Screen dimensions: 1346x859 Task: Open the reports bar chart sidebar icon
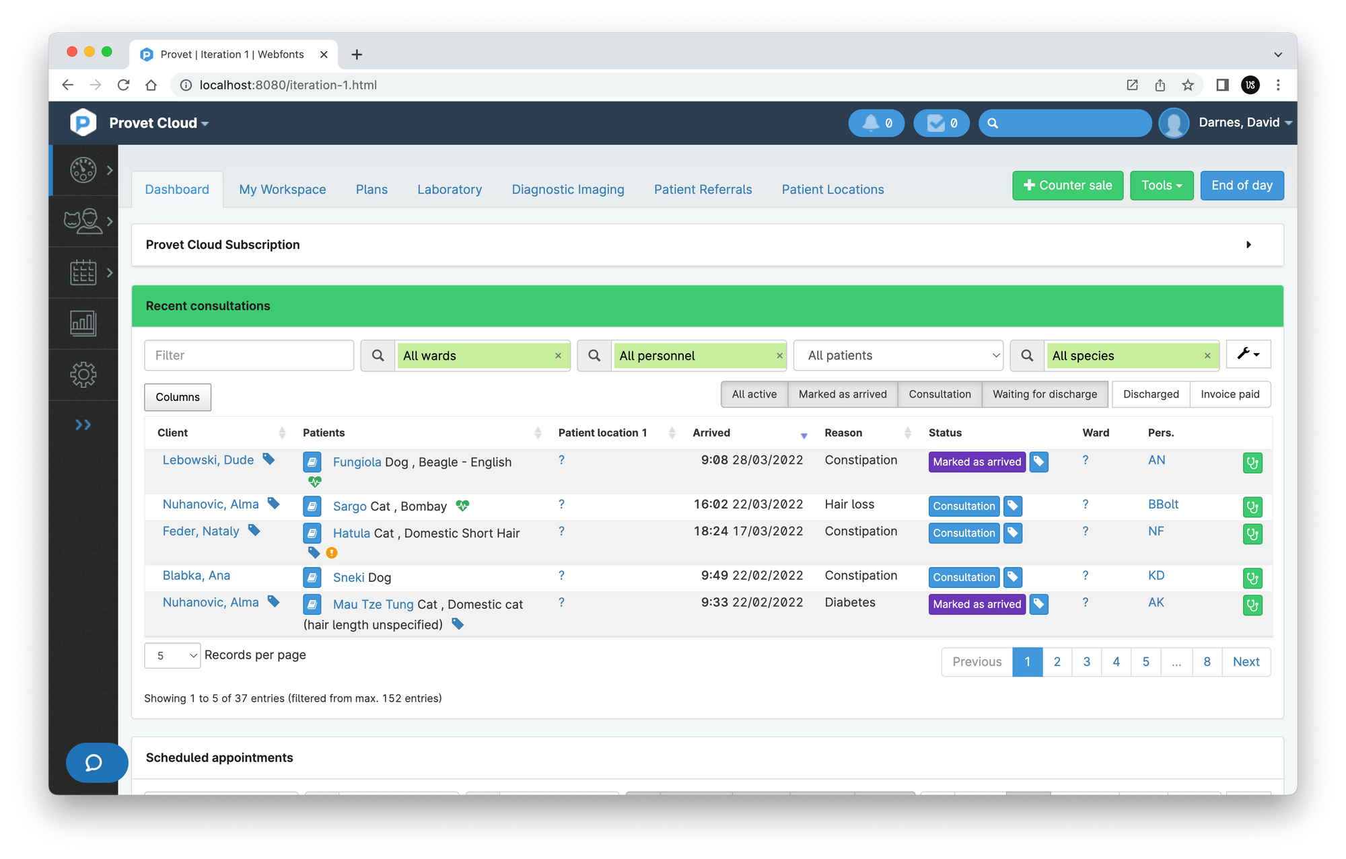pyautogui.click(x=83, y=324)
